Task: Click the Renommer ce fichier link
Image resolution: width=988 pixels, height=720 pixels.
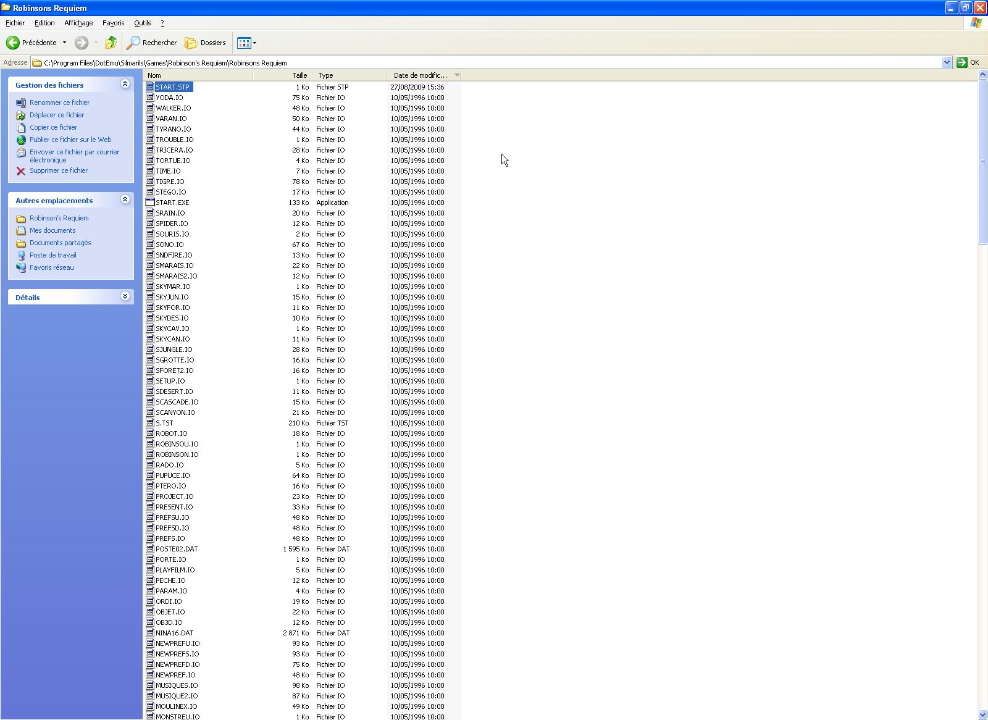Action: (x=59, y=103)
